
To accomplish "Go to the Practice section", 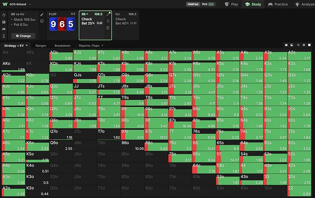I will [x=278, y=4].
